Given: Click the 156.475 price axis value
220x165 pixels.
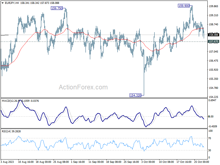Looking at the screenshot, I should (x=214, y=61).
